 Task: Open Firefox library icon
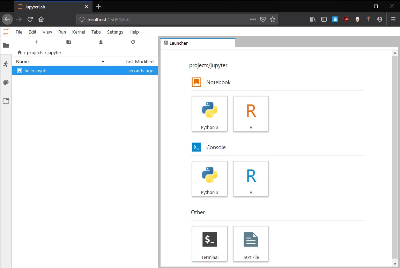tap(313, 19)
